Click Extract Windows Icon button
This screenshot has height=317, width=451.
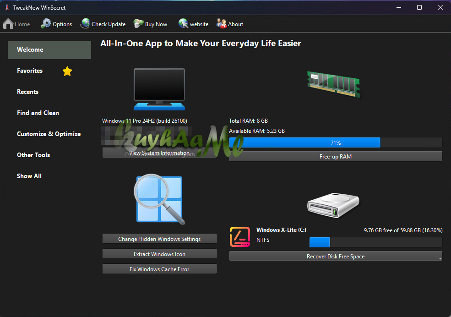tap(159, 254)
